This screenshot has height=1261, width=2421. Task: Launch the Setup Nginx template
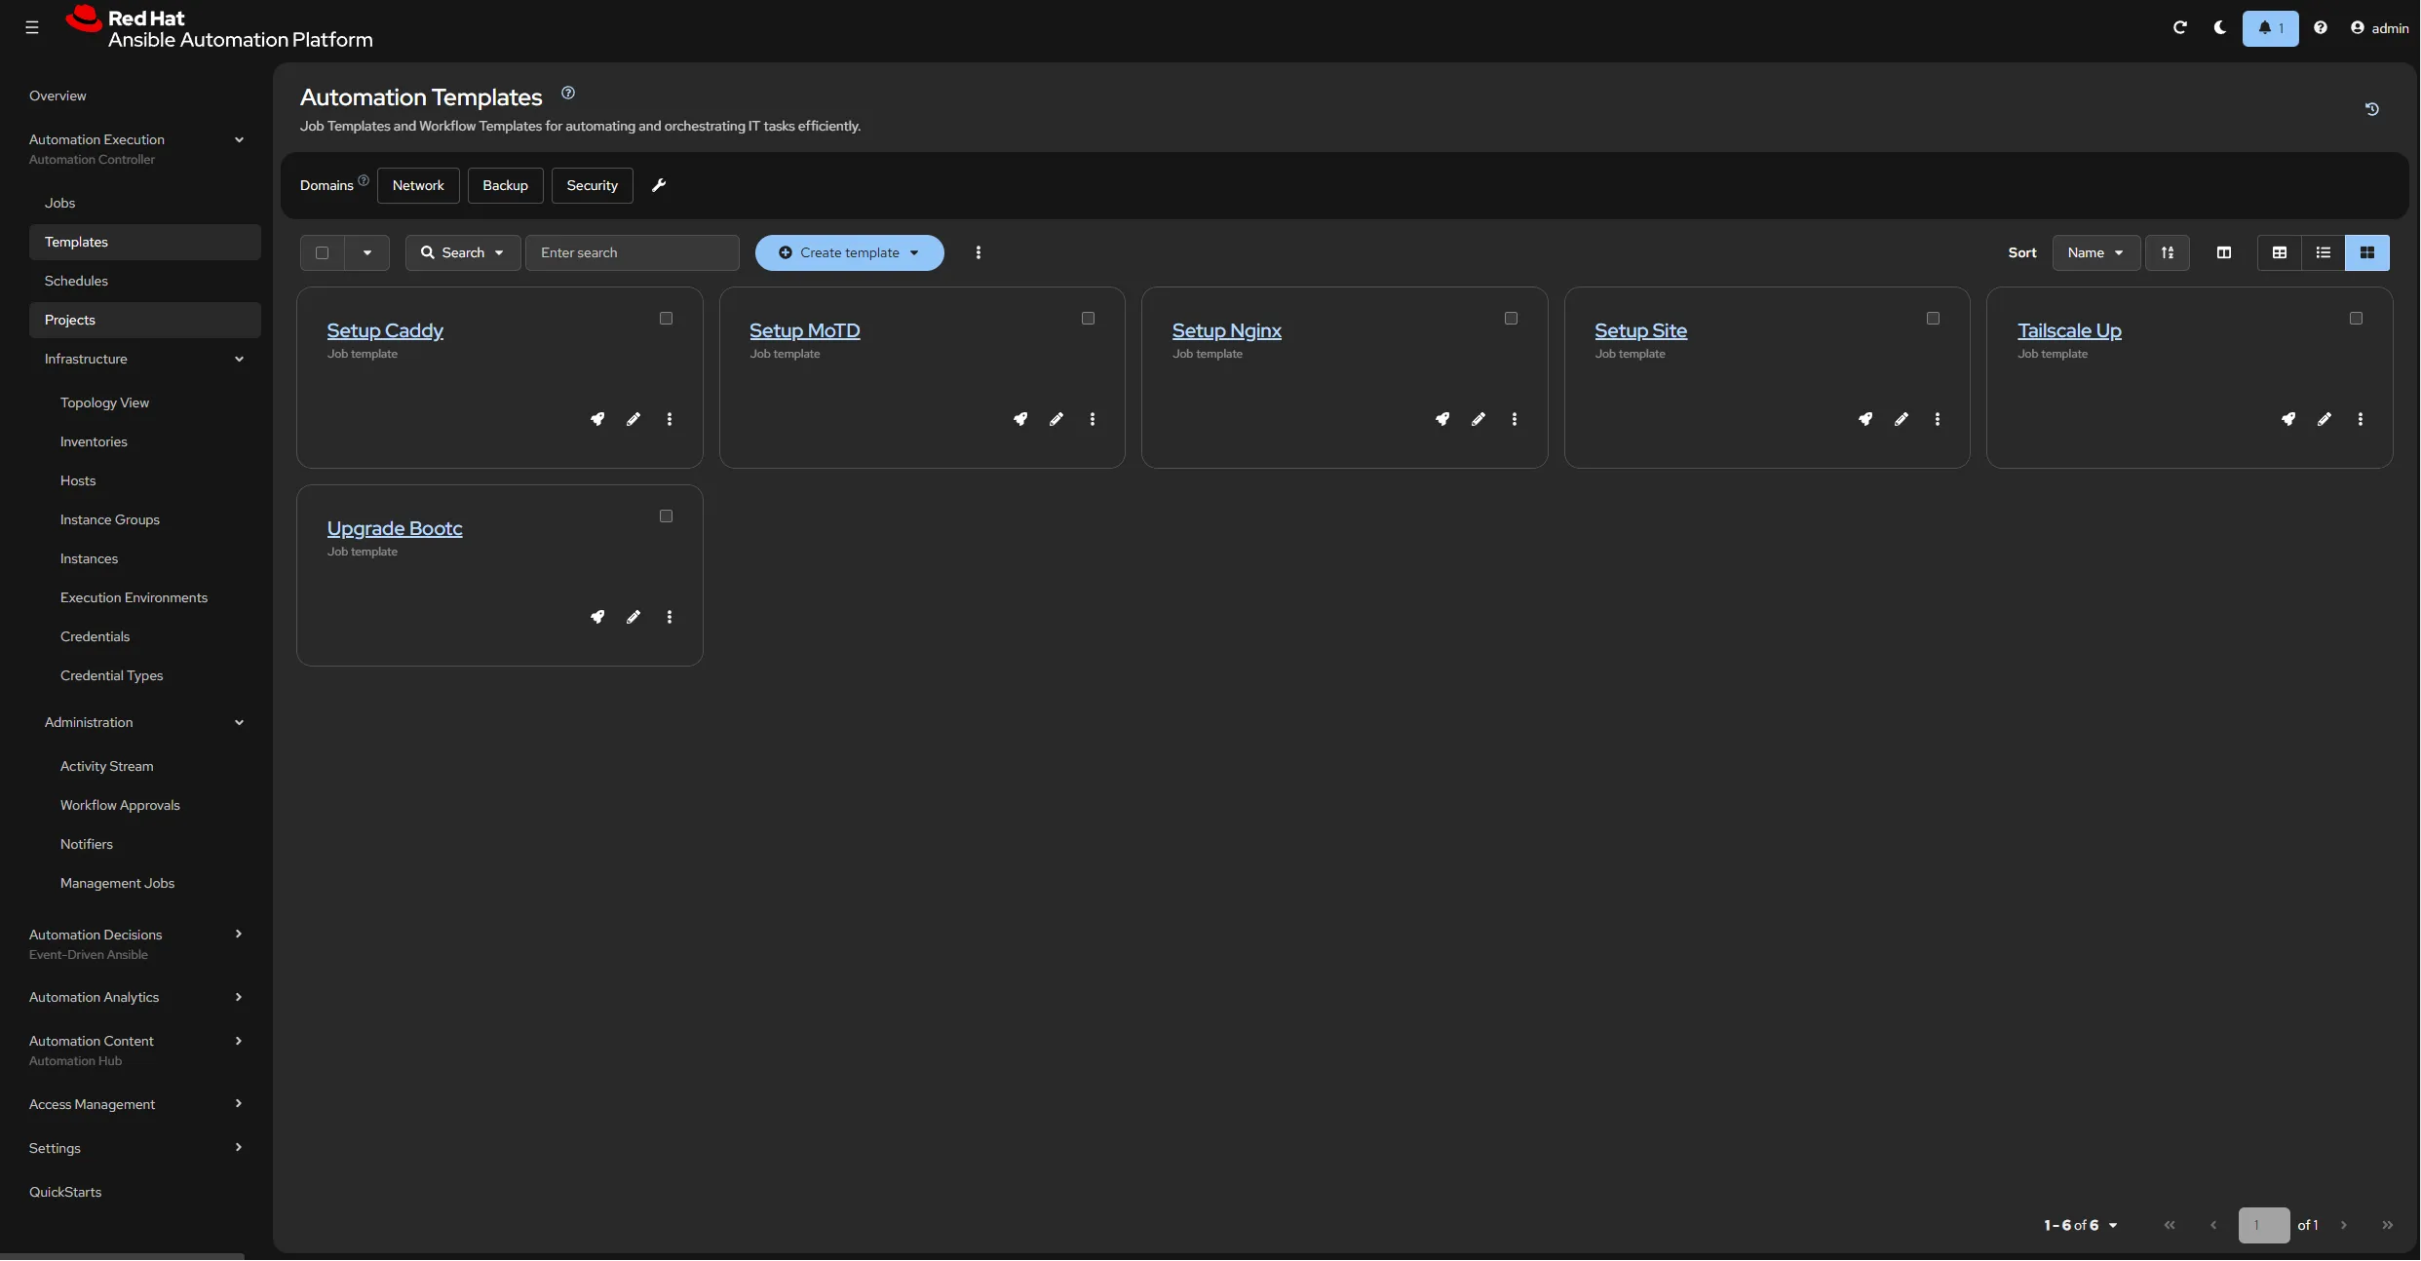1442,419
